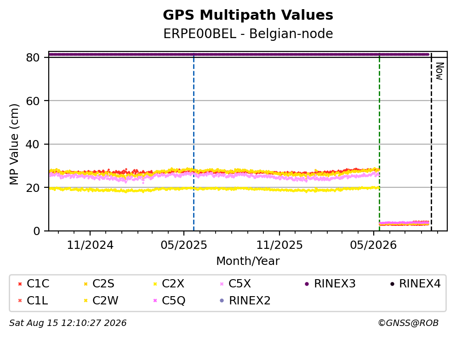The height and width of the screenshot is (337, 456).
Task: Click the 11/2024 axis label
Action: click(x=90, y=245)
